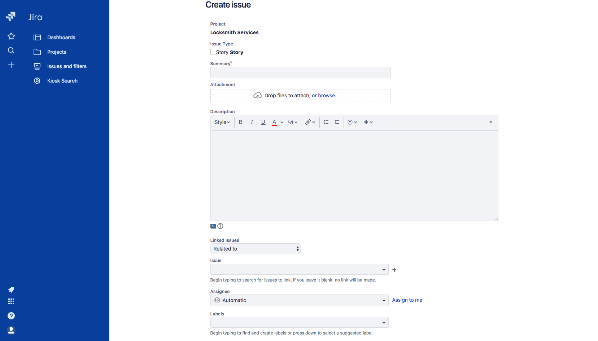Click Assign to me link
This screenshot has height=341, width=598.
407,300
